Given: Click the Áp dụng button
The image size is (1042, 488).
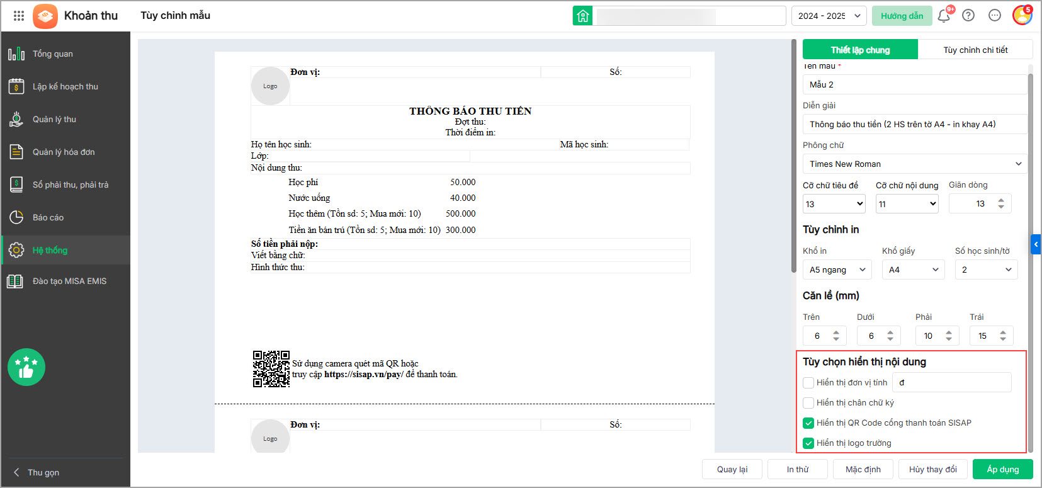Looking at the screenshot, I should click(1003, 469).
